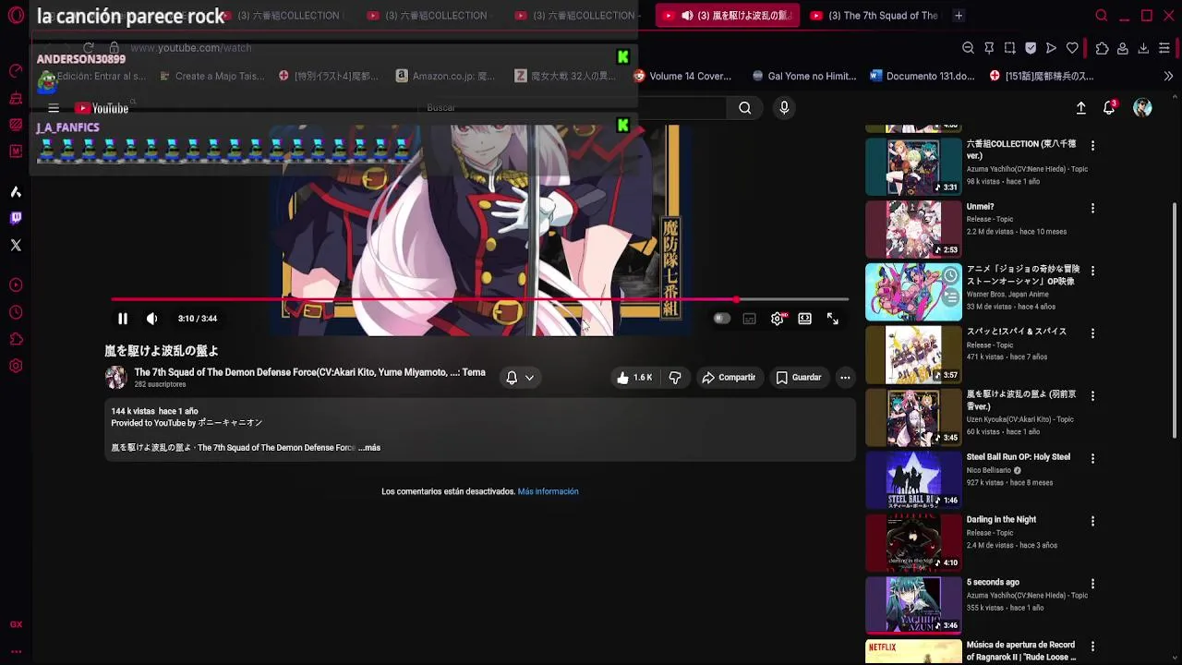The image size is (1182, 665).
Task: Mute the video using the player volume icon
Action: (x=151, y=319)
